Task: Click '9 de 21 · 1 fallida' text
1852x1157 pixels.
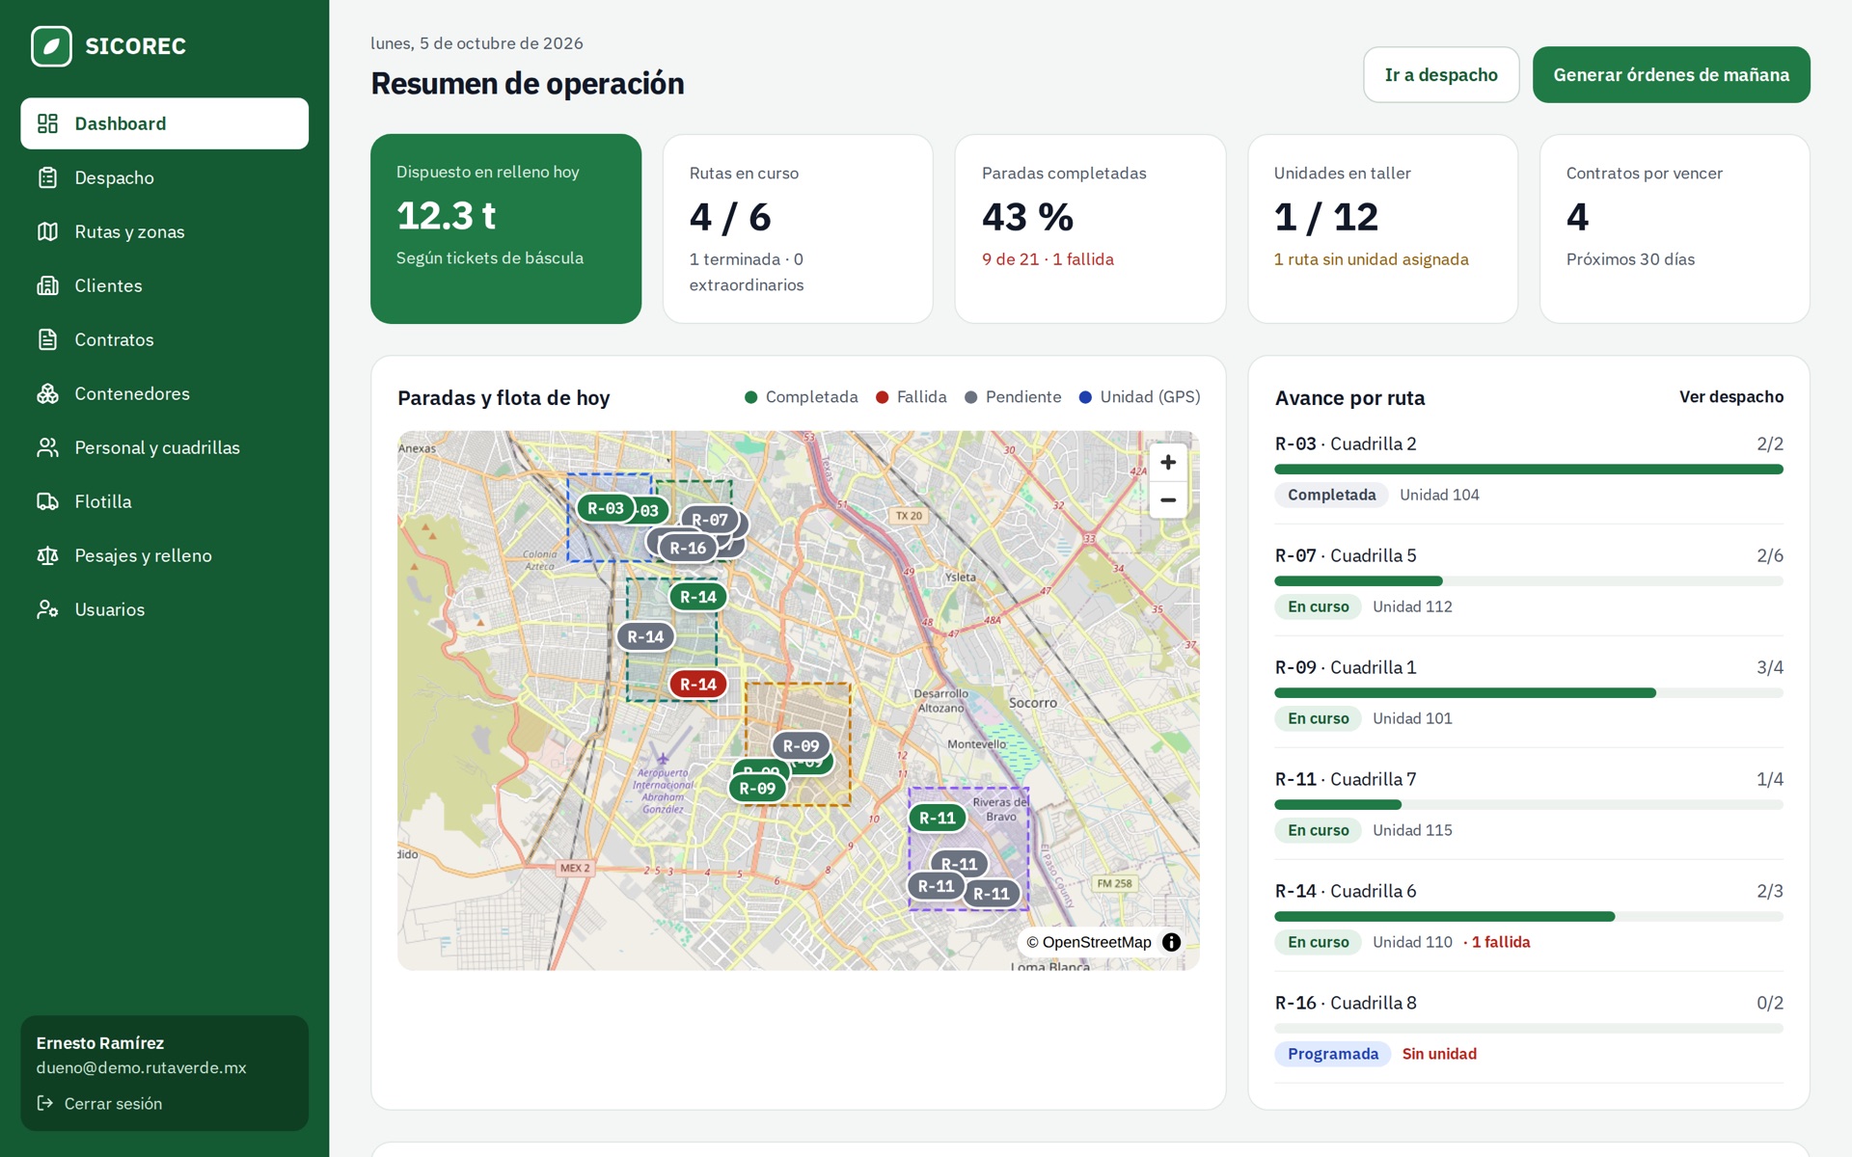Action: click(x=1048, y=259)
